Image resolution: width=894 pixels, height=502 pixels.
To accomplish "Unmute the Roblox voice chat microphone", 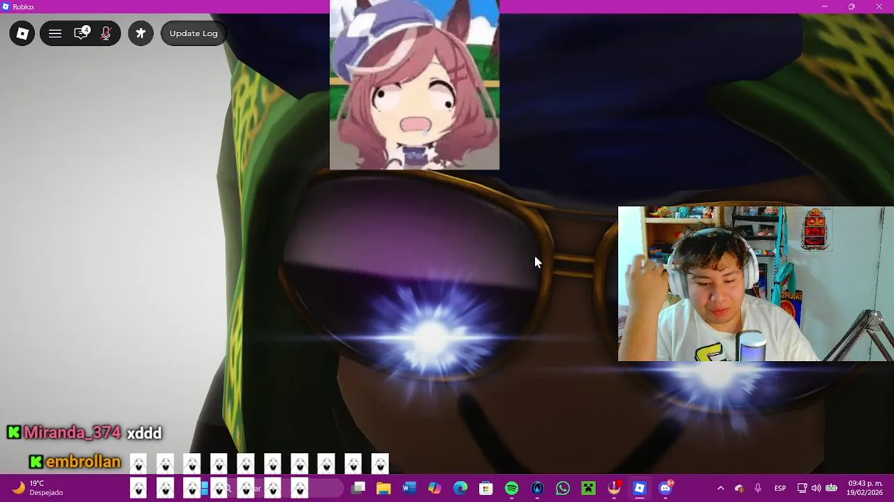I will pos(106,33).
